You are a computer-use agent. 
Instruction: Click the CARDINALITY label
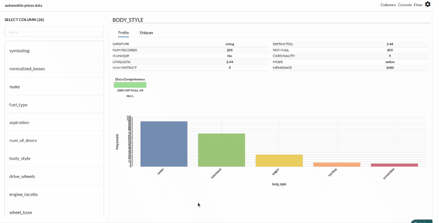pyautogui.click(x=284, y=56)
